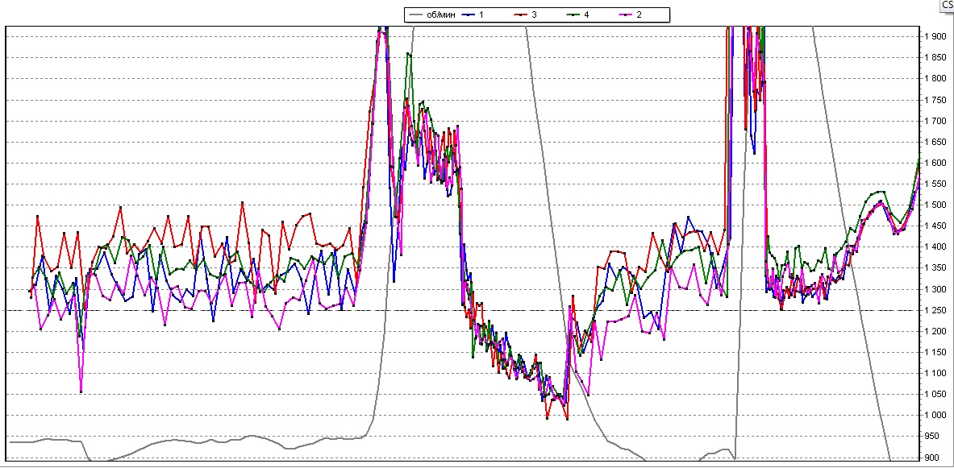Viewport: 954px width, 468px height.
Task: Click the '900' axis value
Action: pyautogui.click(x=931, y=458)
